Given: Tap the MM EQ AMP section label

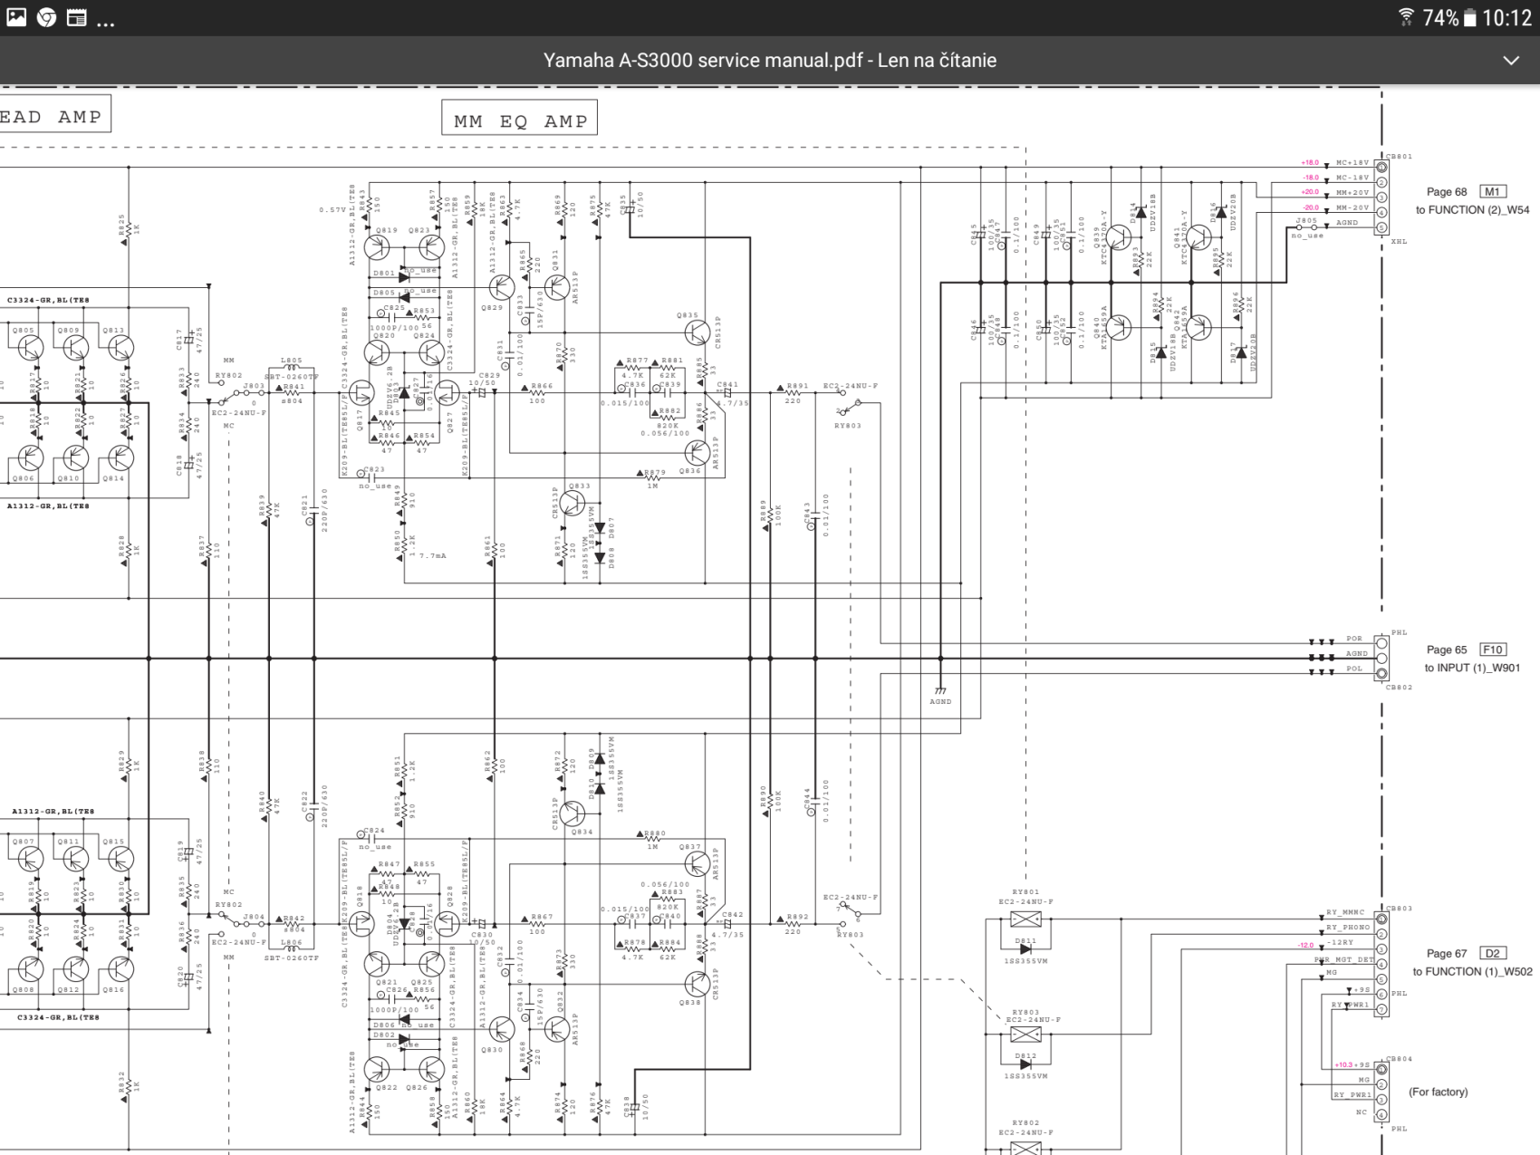Looking at the screenshot, I should point(520,120).
